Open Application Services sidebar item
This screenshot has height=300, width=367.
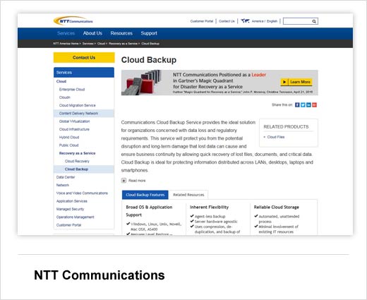click(x=72, y=201)
